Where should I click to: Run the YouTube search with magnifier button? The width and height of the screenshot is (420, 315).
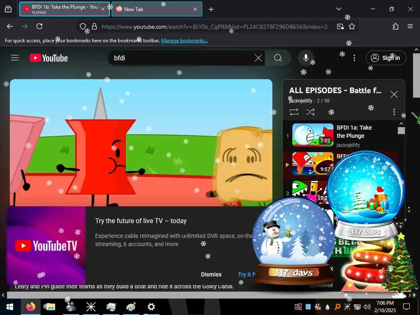coord(278,58)
